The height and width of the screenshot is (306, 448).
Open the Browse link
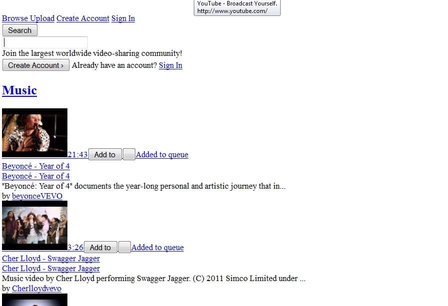click(15, 18)
